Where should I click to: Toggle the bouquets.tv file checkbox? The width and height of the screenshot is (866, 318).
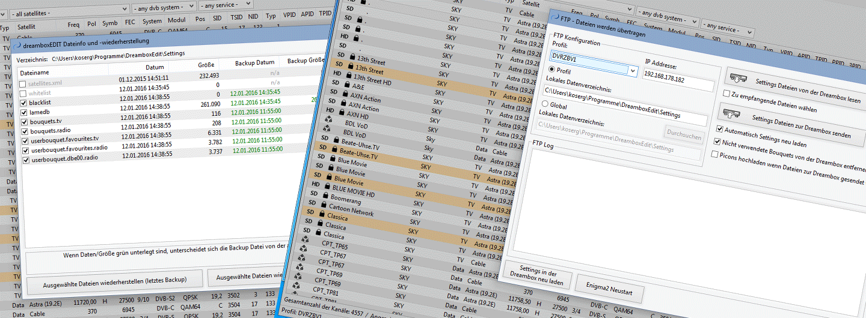[x=24, y=122]
